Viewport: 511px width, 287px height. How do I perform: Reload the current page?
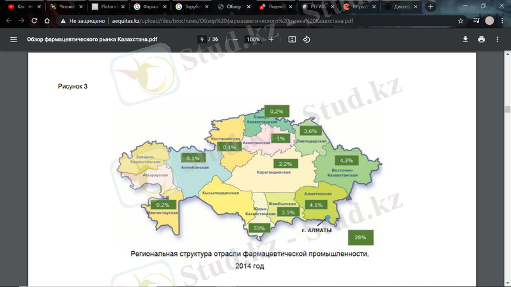(x=34, y=21)
